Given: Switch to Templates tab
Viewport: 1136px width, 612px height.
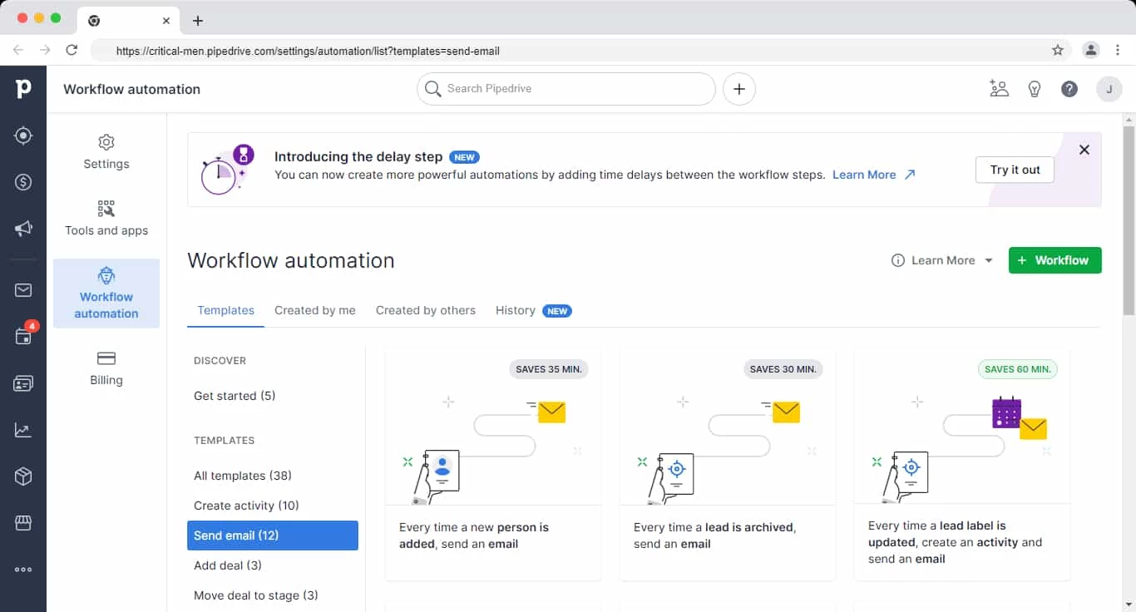Looking at the screenshot, I should point(225,310).
